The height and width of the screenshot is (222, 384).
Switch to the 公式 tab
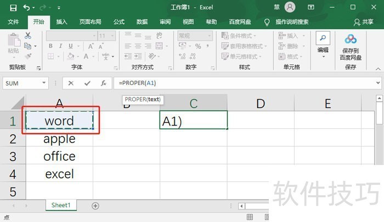[119, 22]
